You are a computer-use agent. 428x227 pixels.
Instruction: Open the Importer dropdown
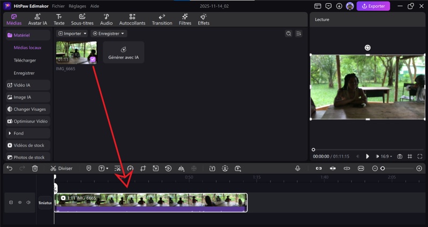72,34
